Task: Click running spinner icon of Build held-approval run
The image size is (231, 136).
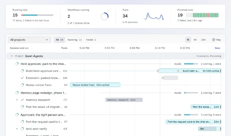Action: point(22,71)
